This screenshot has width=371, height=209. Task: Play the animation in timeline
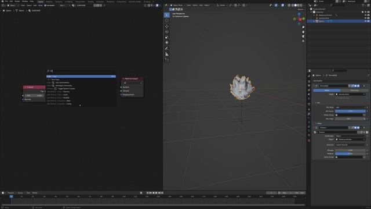(156, 193)
